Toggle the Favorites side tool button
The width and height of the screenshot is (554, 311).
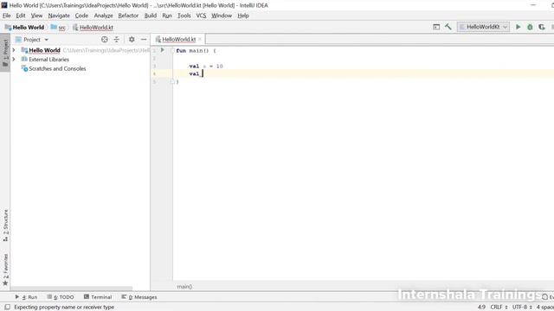pyautogui.click(x=5, y=270)
